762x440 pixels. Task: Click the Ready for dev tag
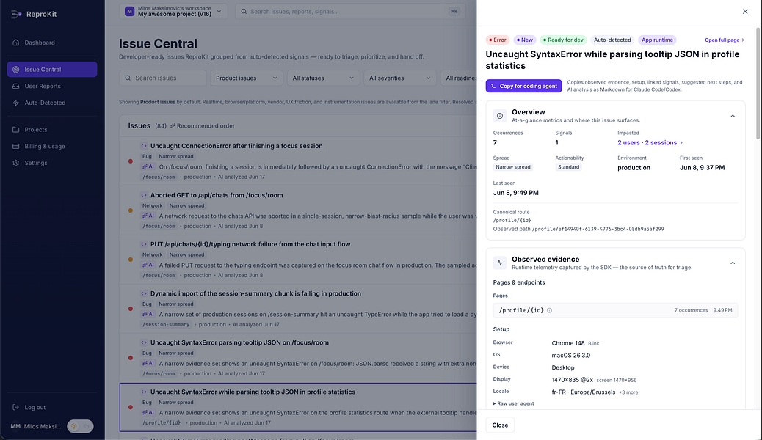coord(563,40)
